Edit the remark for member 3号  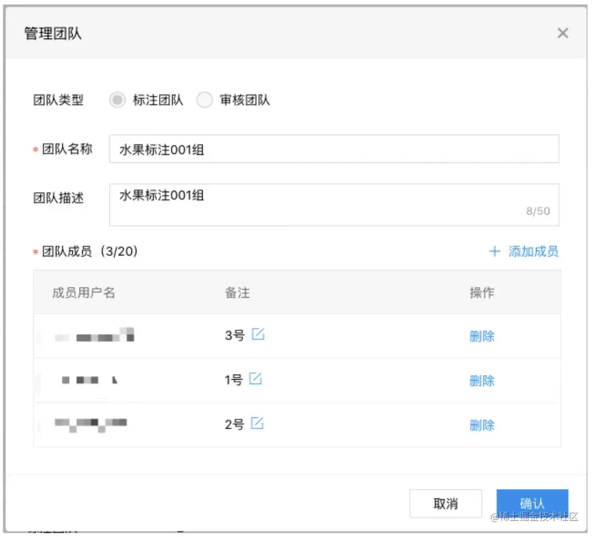coord(258,334)
